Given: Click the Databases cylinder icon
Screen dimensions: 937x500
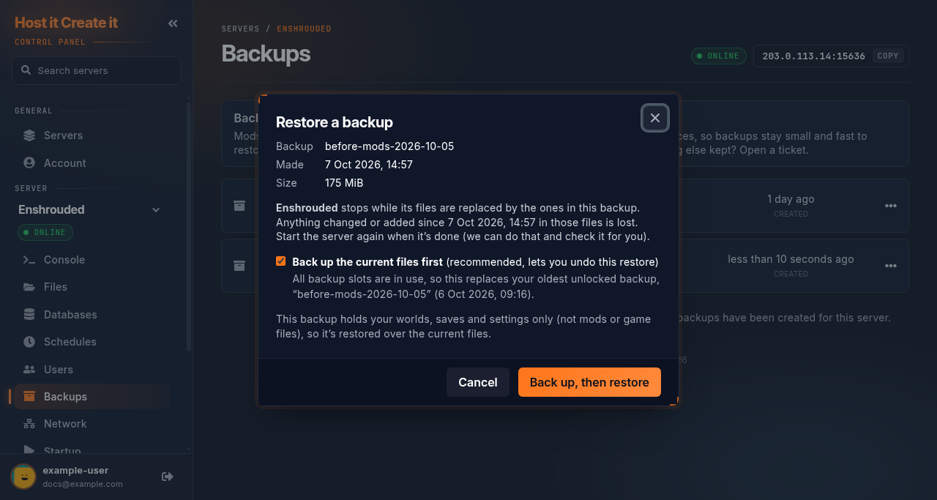Looking at the screenshot, I should point(29,314).
